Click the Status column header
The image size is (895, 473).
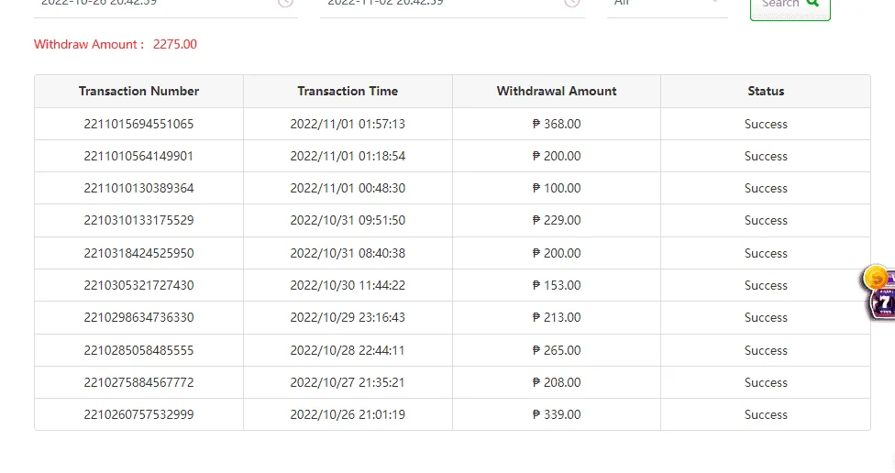click(x=766, y=92)
